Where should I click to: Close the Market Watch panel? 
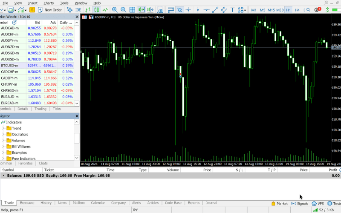point(77,17)
